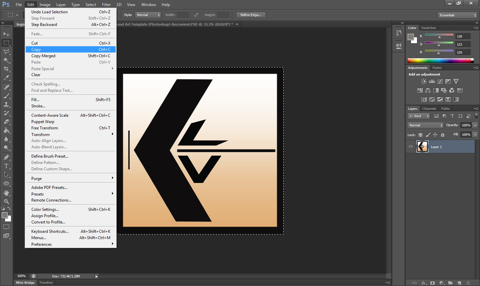Open the layer blend mode dropdown
Screen dimensions: 480x286
pos(425,125)
